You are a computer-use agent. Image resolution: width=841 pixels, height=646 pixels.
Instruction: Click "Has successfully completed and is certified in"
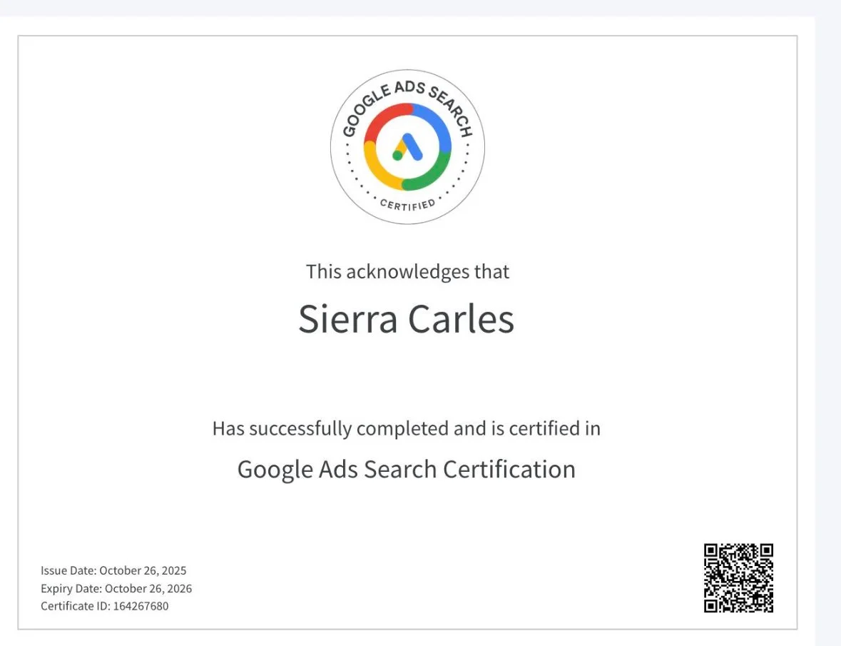406,429
